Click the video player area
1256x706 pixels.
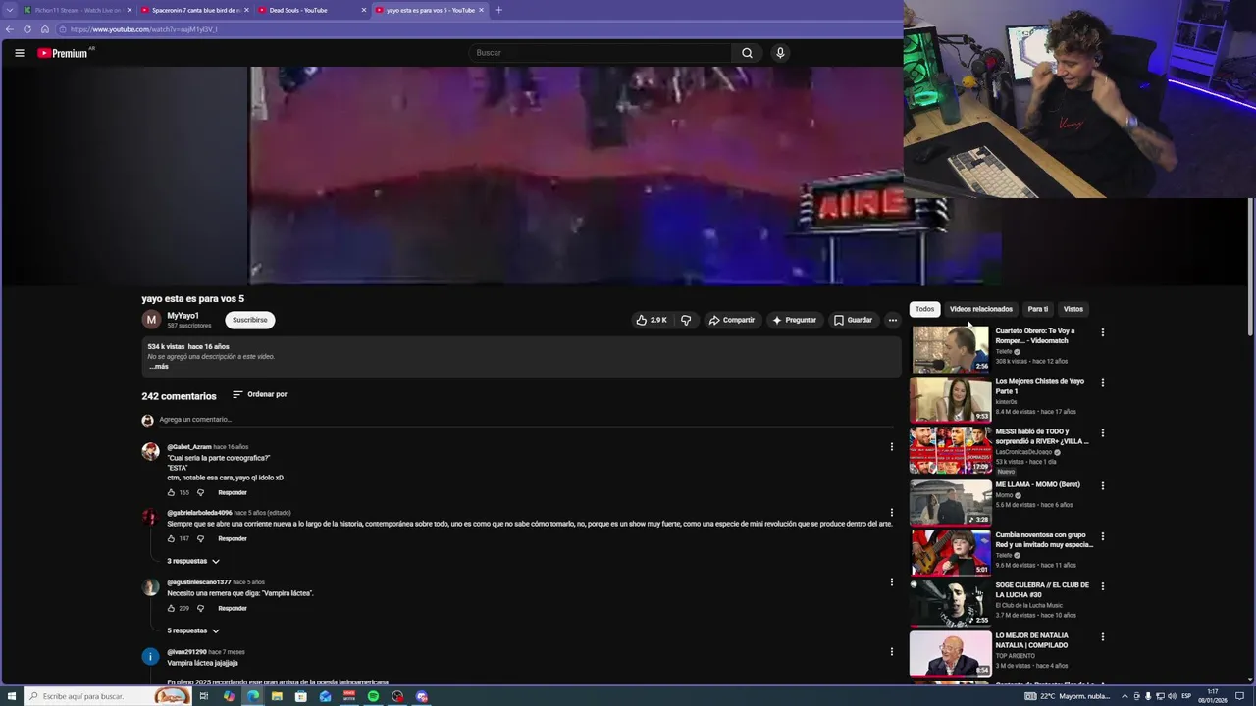pyautogui.click(x=576, y=176)
